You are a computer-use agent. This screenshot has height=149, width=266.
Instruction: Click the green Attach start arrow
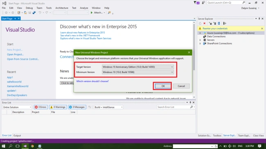92,13
